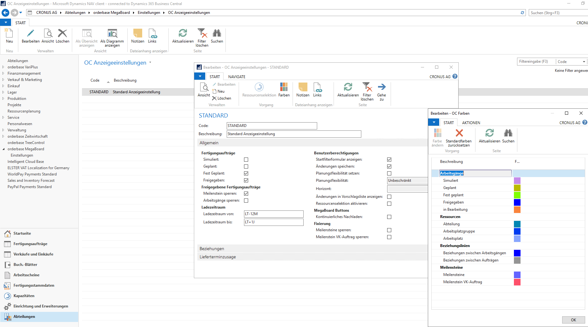Uncheck Startfilterformular anzeigen checkbox

(389, 159)
